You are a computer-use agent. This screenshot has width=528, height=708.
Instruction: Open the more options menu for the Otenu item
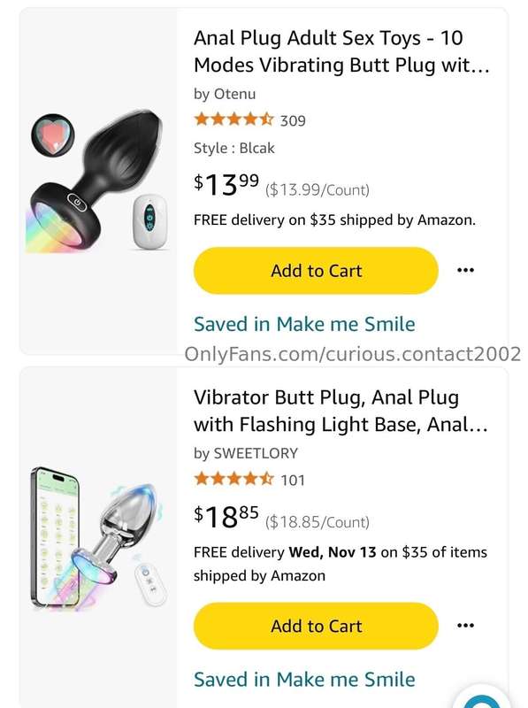[x=465, y=271]
